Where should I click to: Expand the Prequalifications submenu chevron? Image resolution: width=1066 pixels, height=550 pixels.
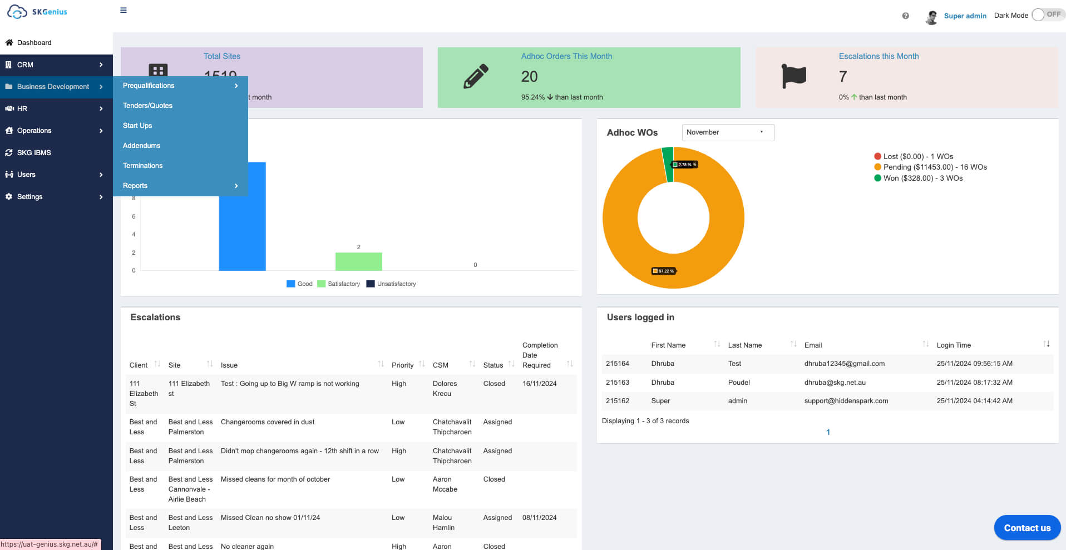(x=236, y=86)
